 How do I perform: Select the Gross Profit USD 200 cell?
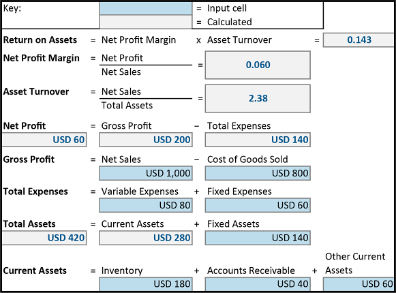146,140
